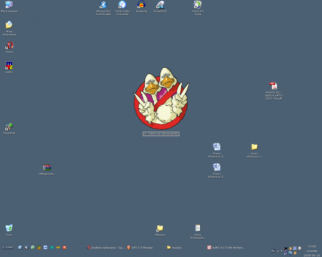Click the red W tray icon
This screenshot has height=257, width=322.
286,248
